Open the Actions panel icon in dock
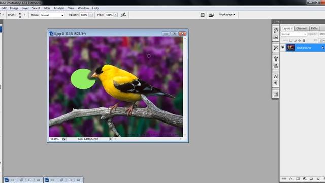Viewport: 325px width, 183px height. tap(276, 37)
